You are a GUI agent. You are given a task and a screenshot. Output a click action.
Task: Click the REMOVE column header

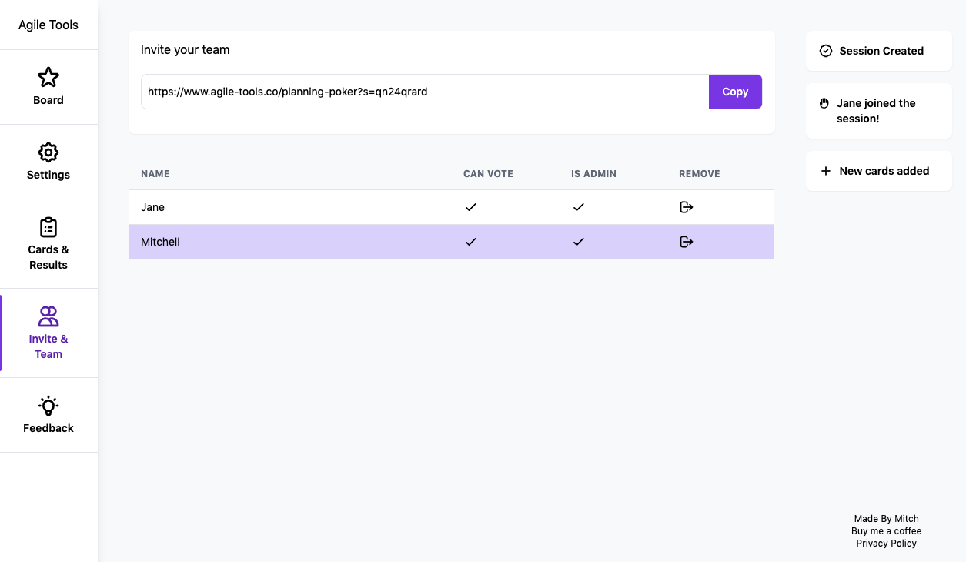pos(700,174)
